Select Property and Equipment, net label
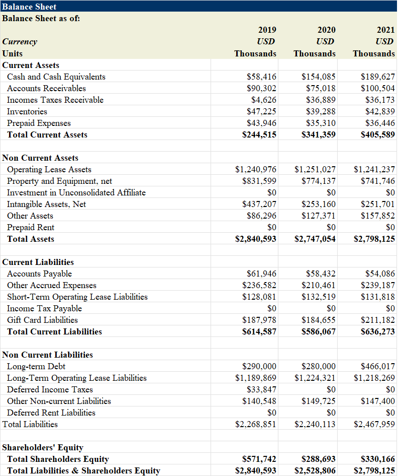 59,181
